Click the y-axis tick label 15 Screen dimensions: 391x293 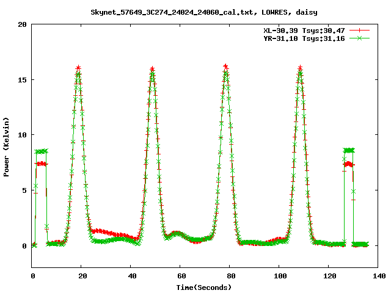[22, 80]
